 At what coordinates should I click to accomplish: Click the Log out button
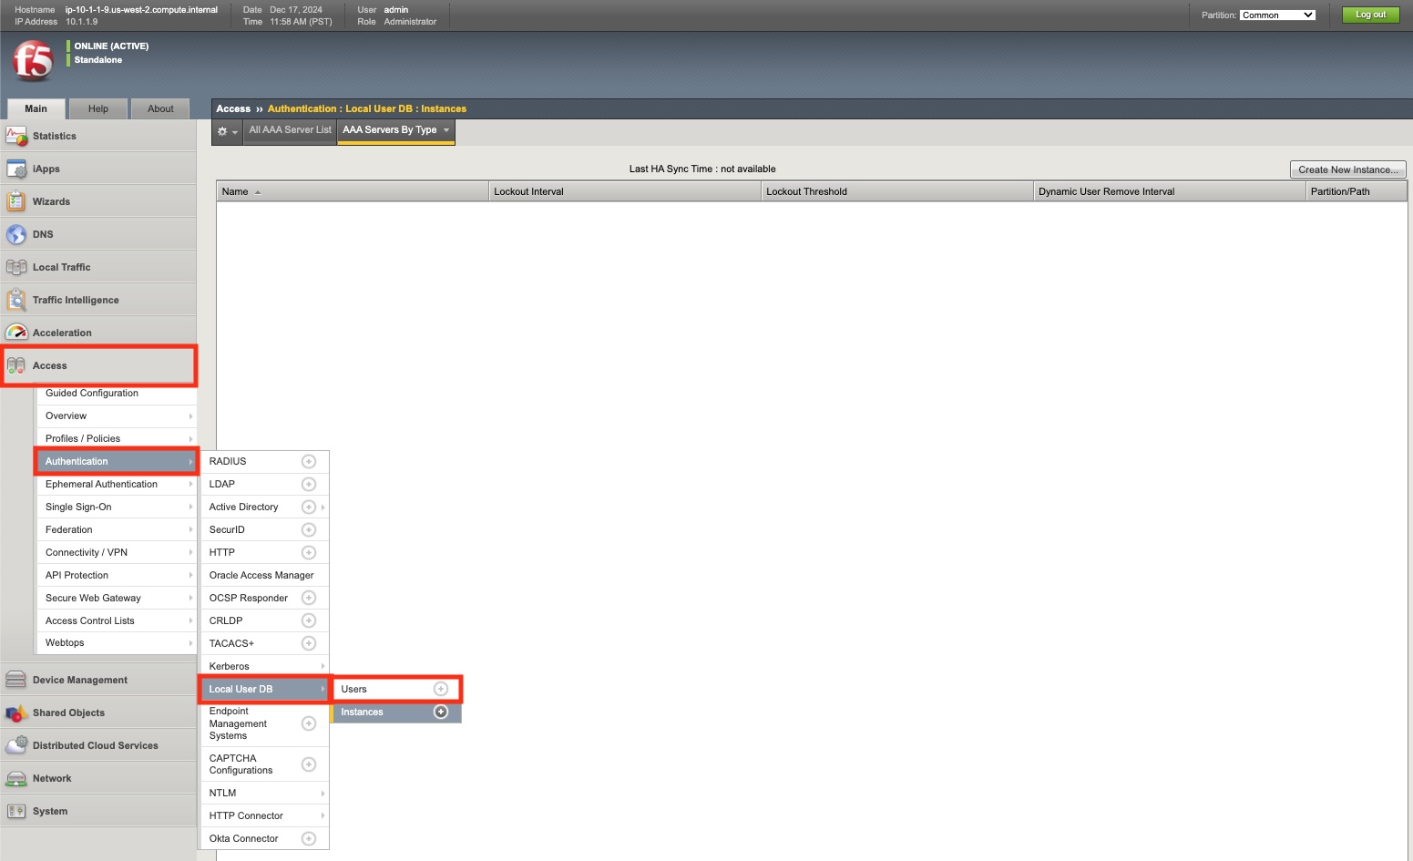coord(1370,15)
